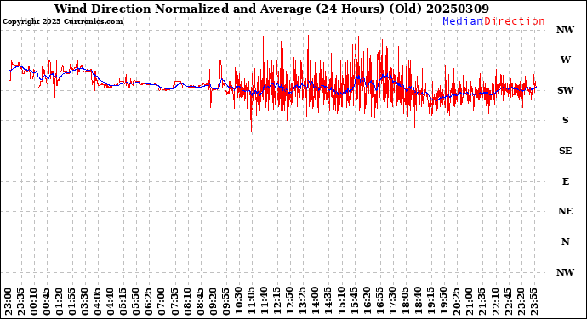Screen dimensions: 587x319
Task: Click the E direction axis label
Action: click(565, 181)
